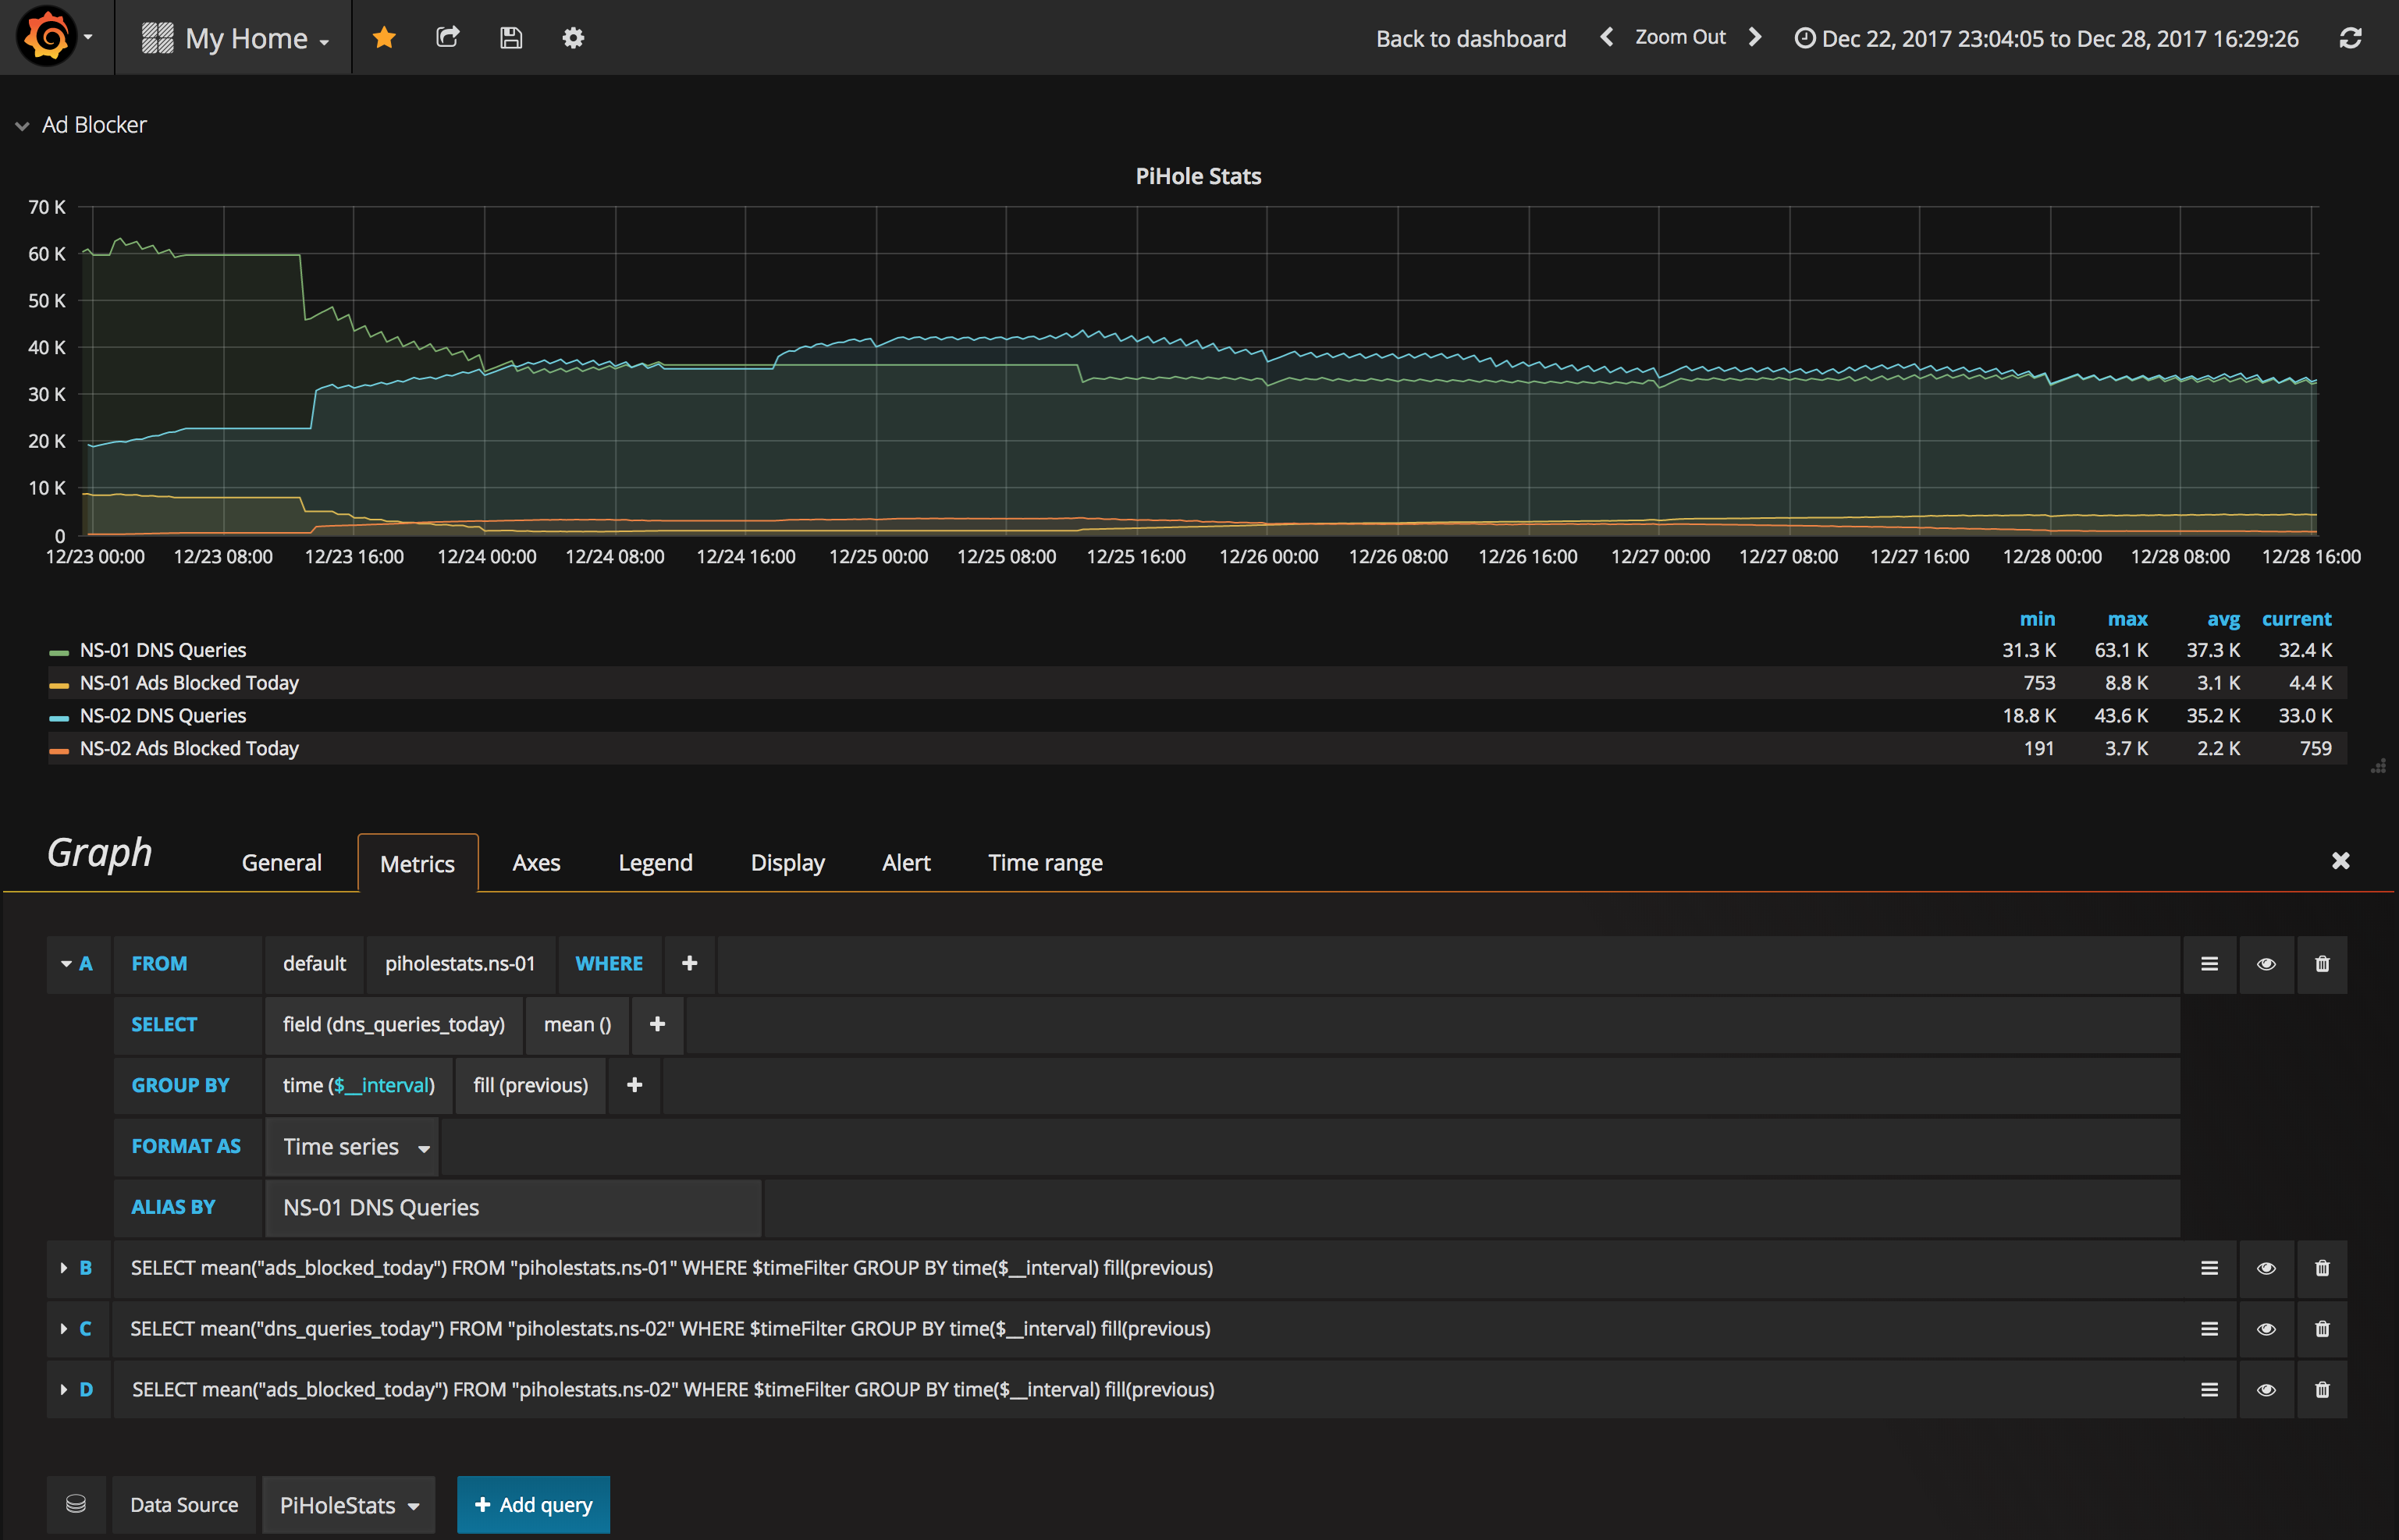Expand query B row details
The image size is (2399, 1540).
63,1267
